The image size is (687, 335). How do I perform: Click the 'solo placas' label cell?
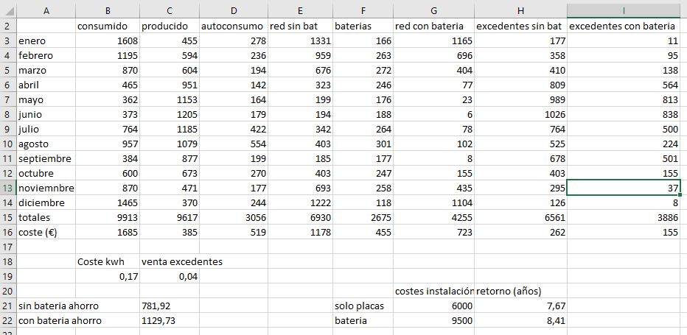tap(363, 306)
